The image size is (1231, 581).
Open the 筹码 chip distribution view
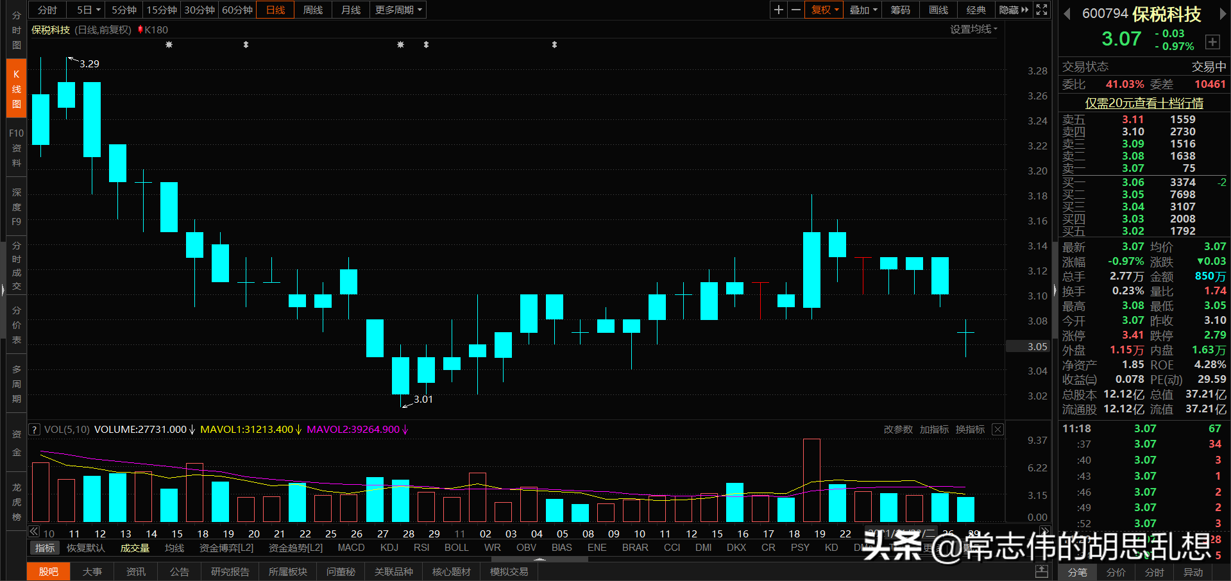coord(900,10)
